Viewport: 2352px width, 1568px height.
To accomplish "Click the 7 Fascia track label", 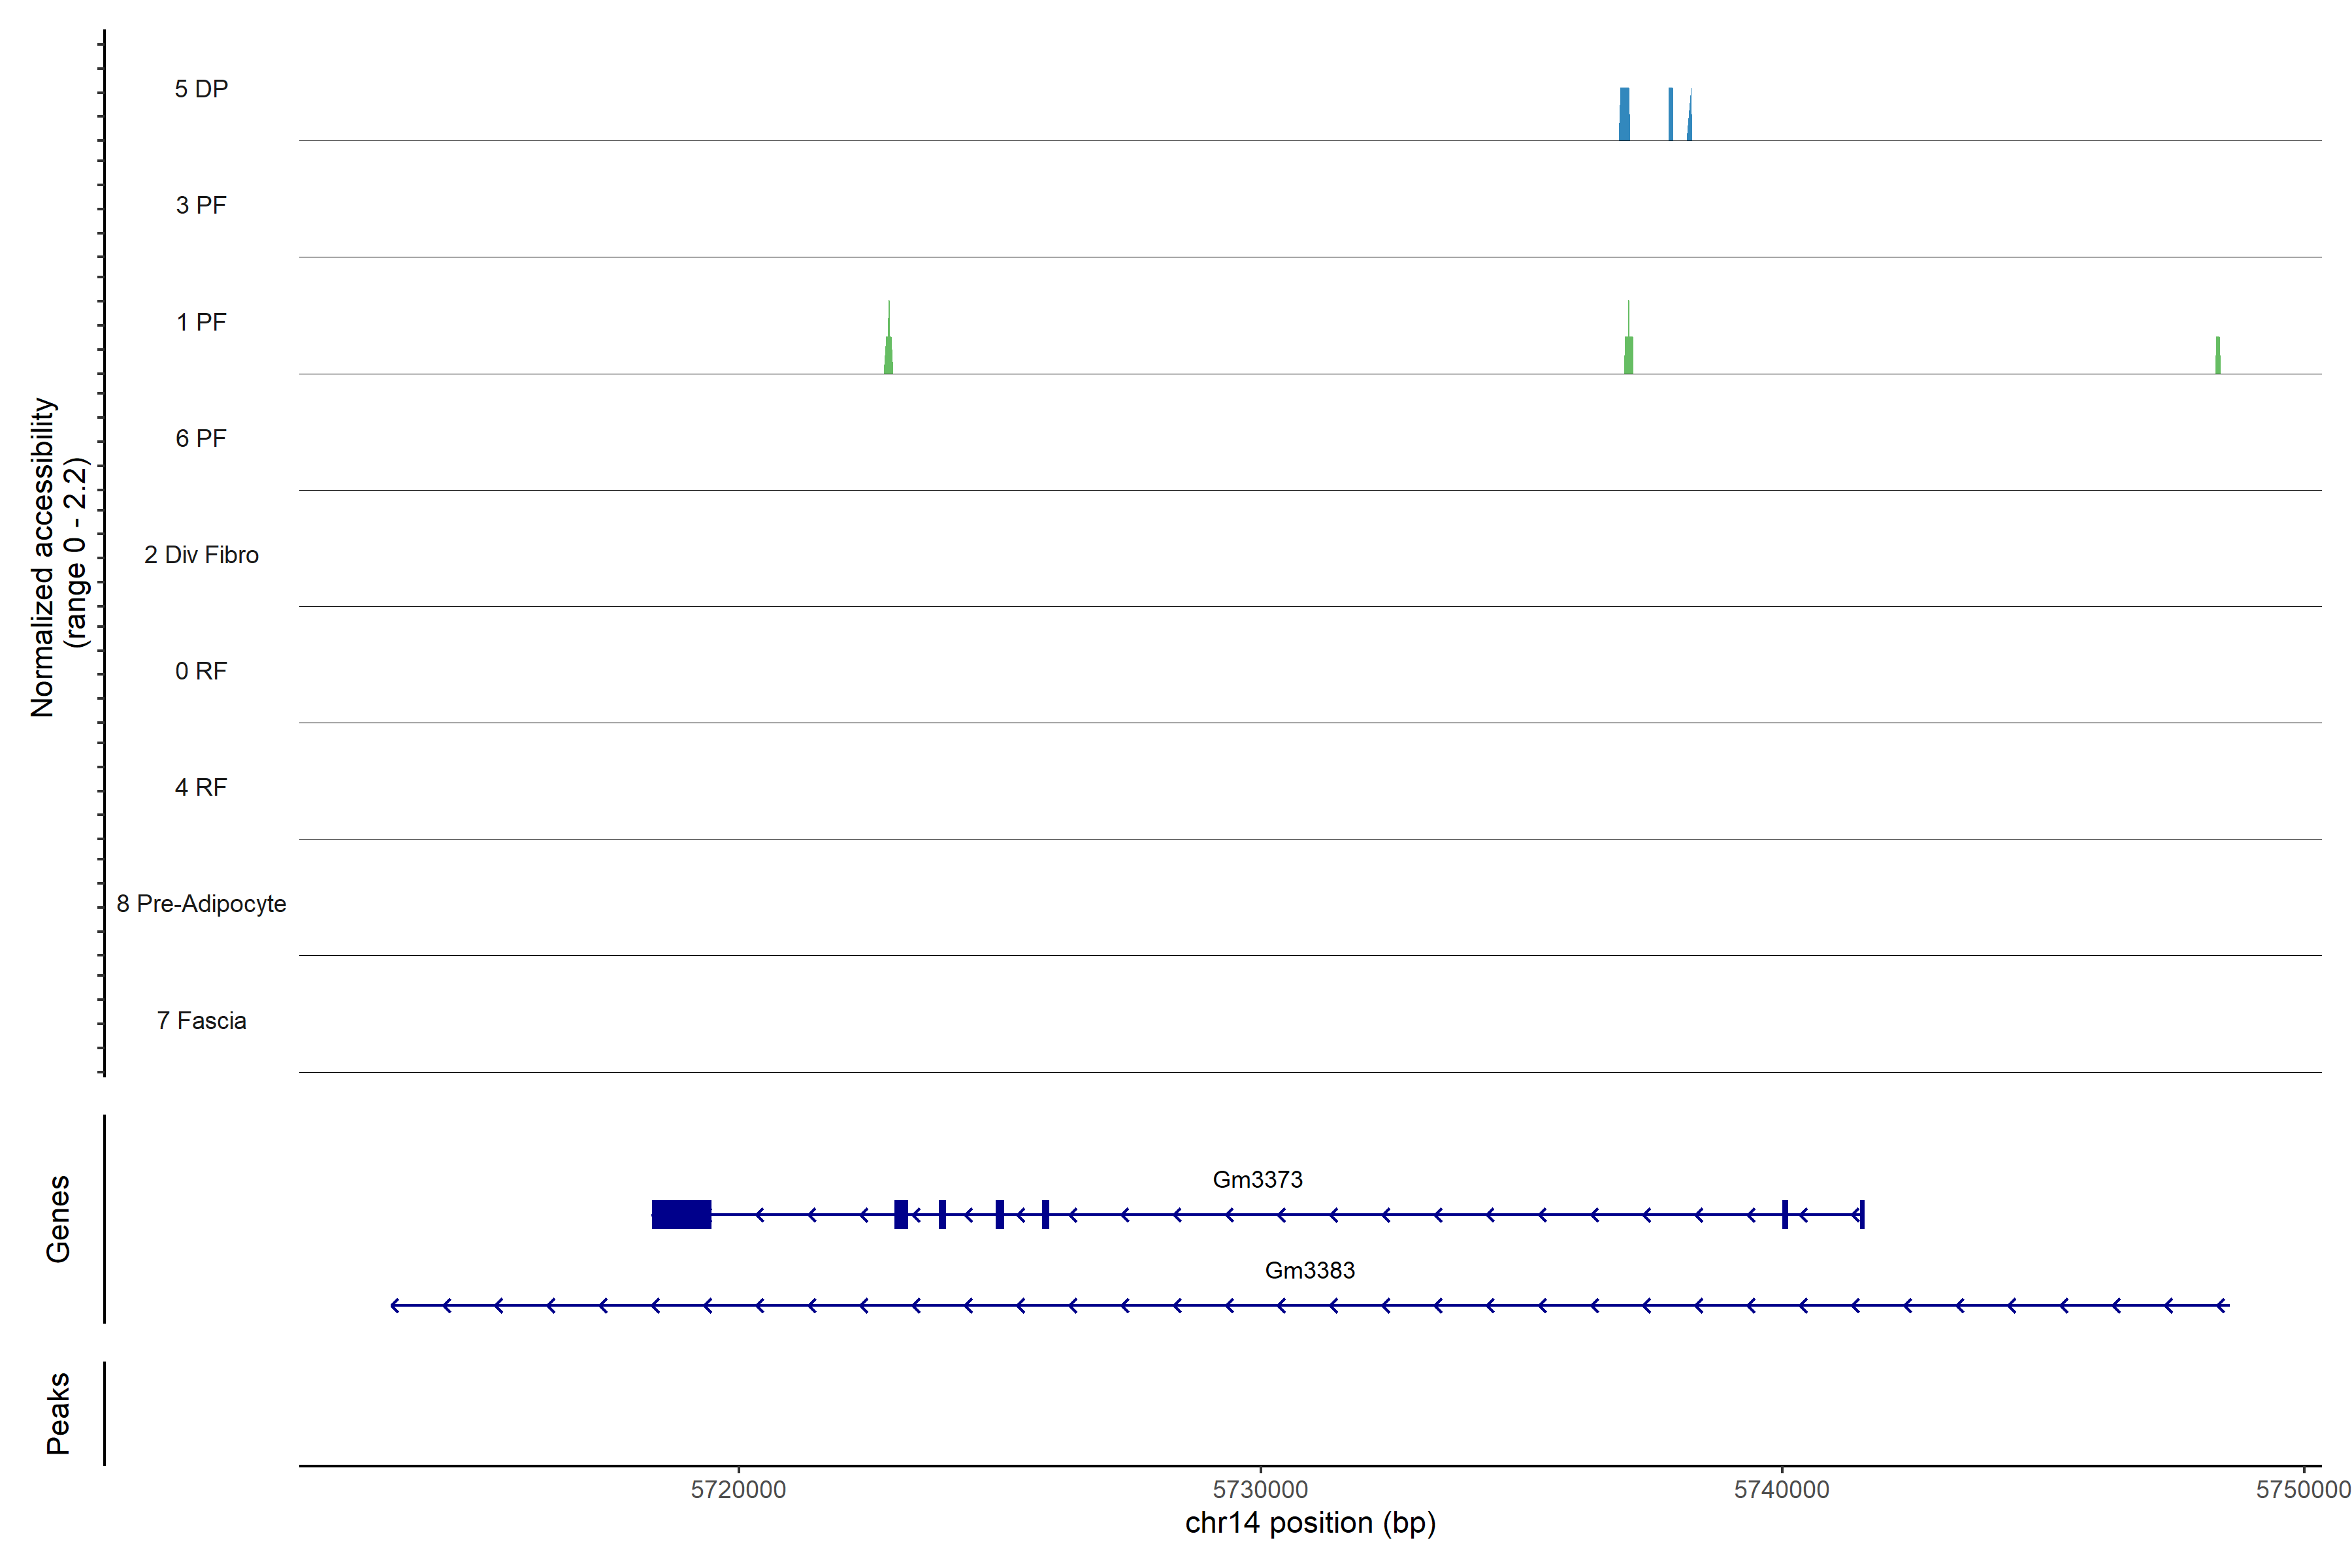I will click(201, 1020).
